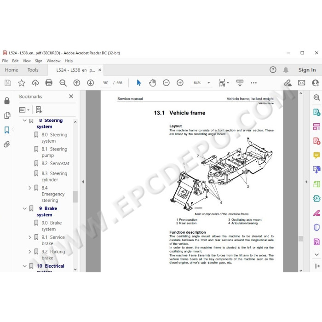Open Protect shield tool
The image size is (322, 322).
click(x=316, y=227)
